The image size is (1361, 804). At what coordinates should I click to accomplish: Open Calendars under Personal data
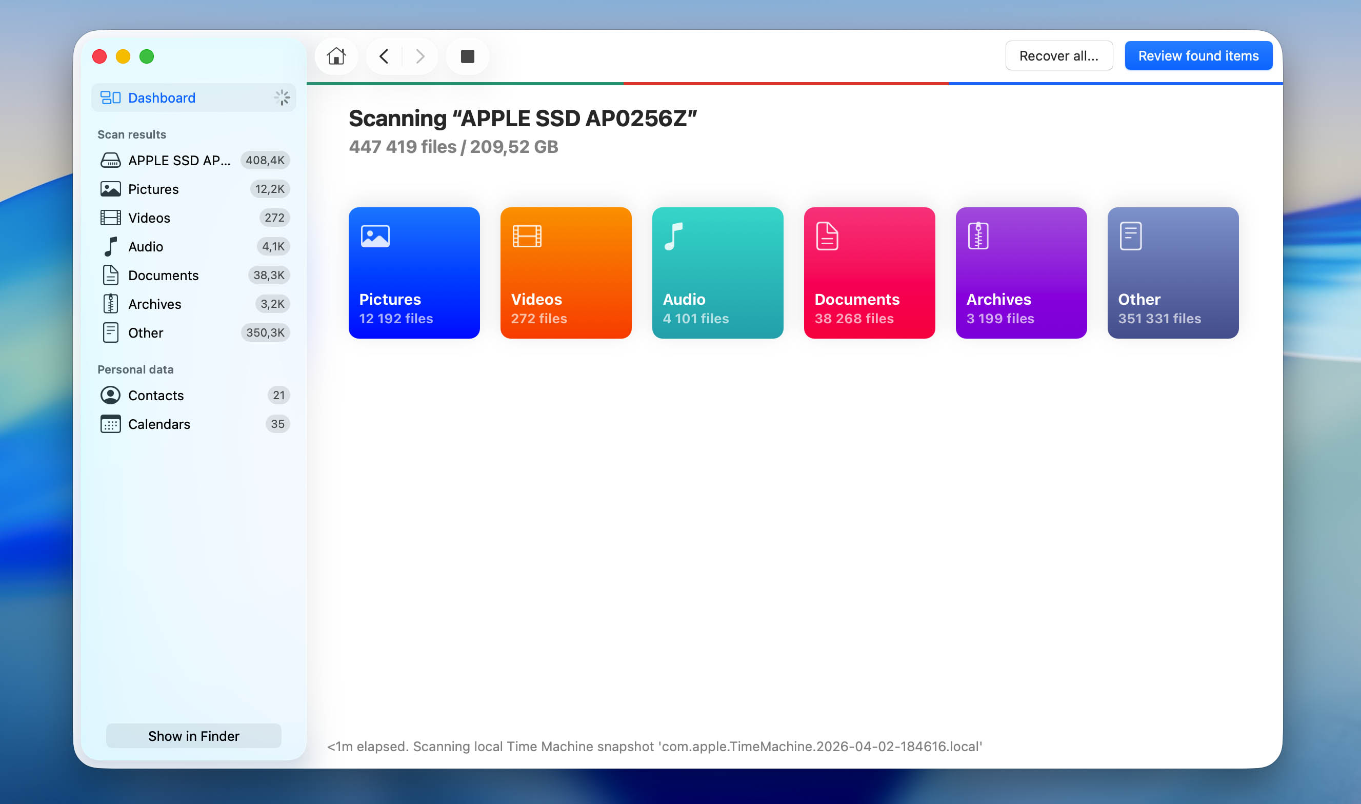194,424
